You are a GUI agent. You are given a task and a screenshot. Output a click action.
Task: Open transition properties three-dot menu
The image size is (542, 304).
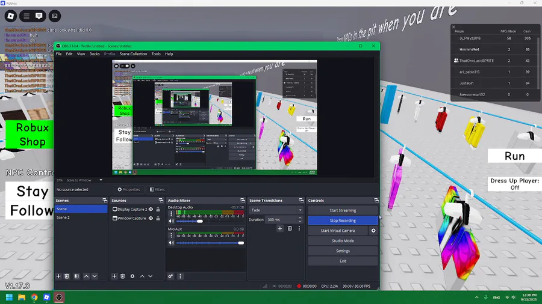[299, 228]
